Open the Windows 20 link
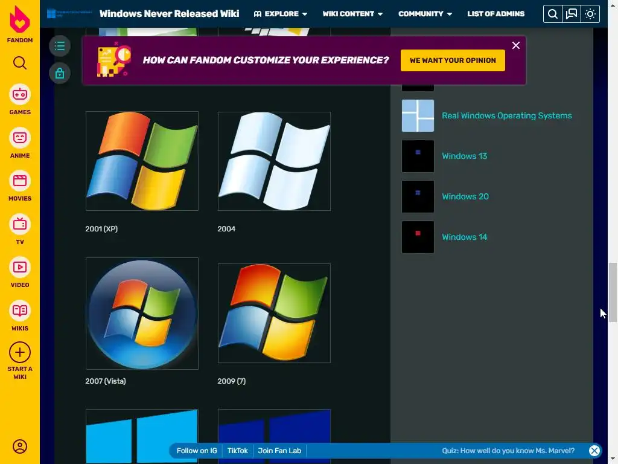The height and width of the screenshot is (464, 618). 465,196
